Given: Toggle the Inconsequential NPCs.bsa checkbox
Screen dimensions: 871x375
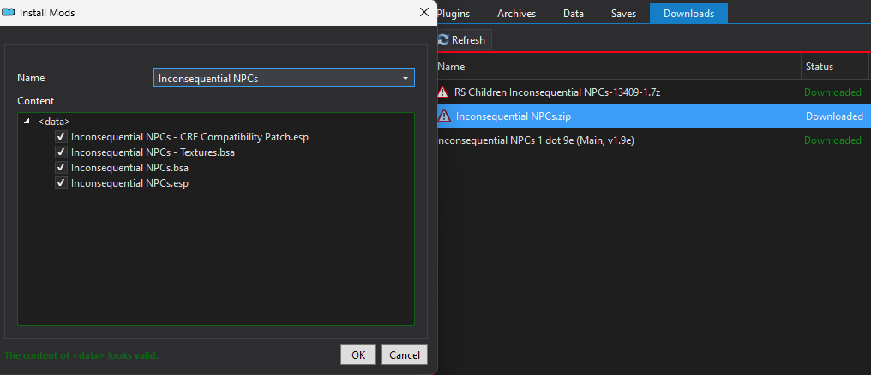Looking at the screenshot, I should click(61, 168).
